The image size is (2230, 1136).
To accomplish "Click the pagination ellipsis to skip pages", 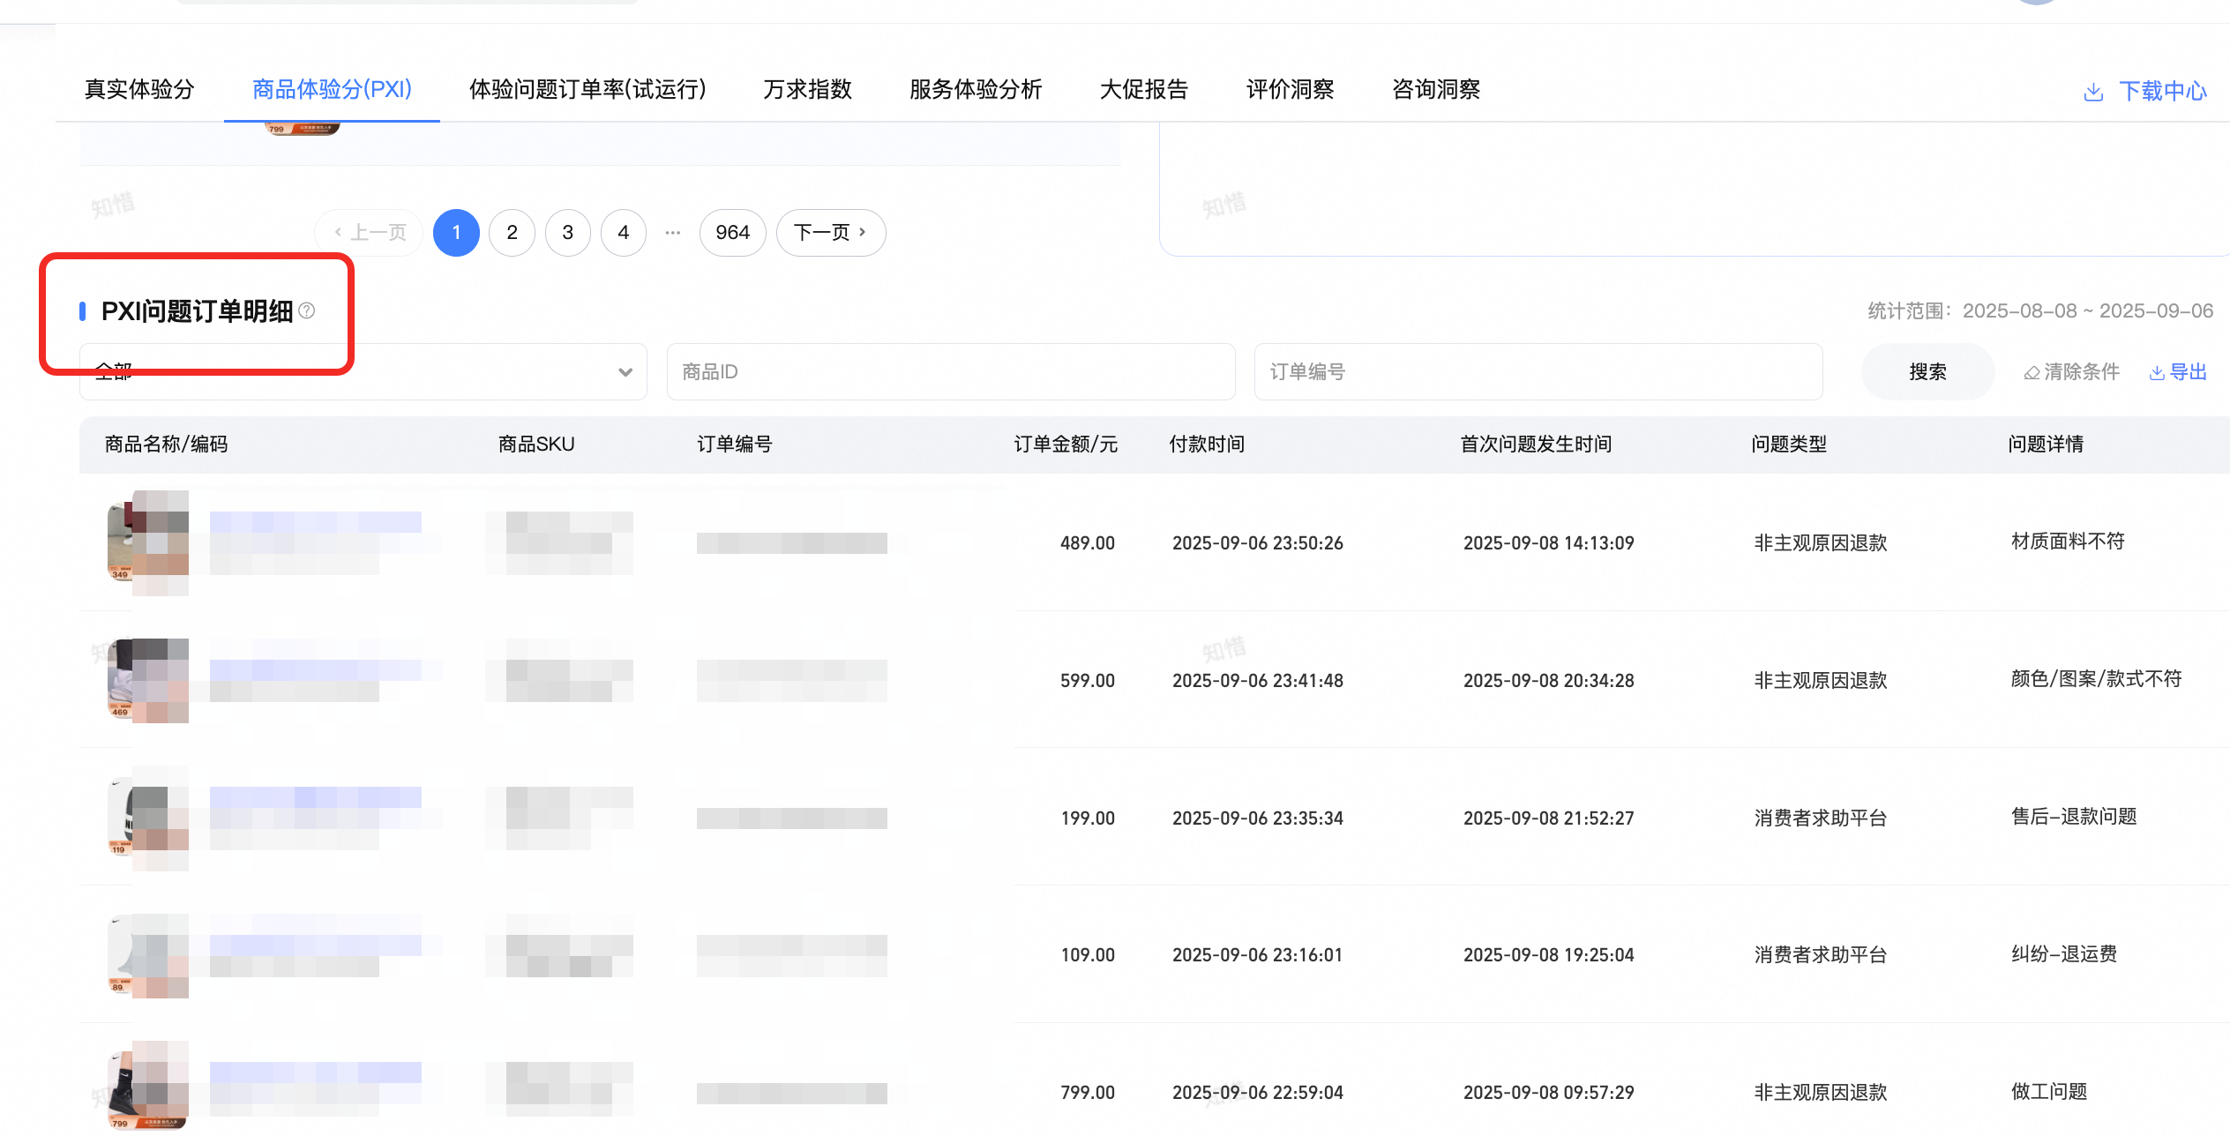I will (673, 233).
